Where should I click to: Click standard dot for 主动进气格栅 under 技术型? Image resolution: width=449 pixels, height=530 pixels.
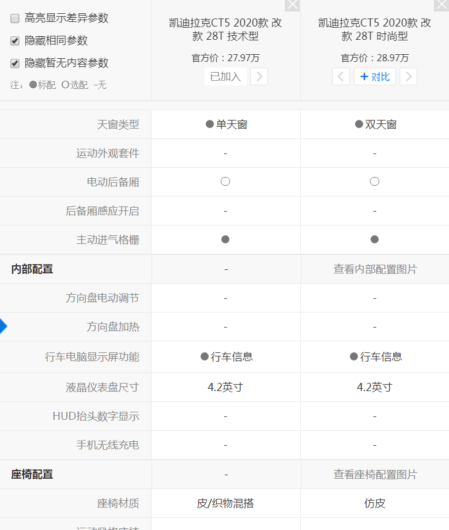pos(225,240)
